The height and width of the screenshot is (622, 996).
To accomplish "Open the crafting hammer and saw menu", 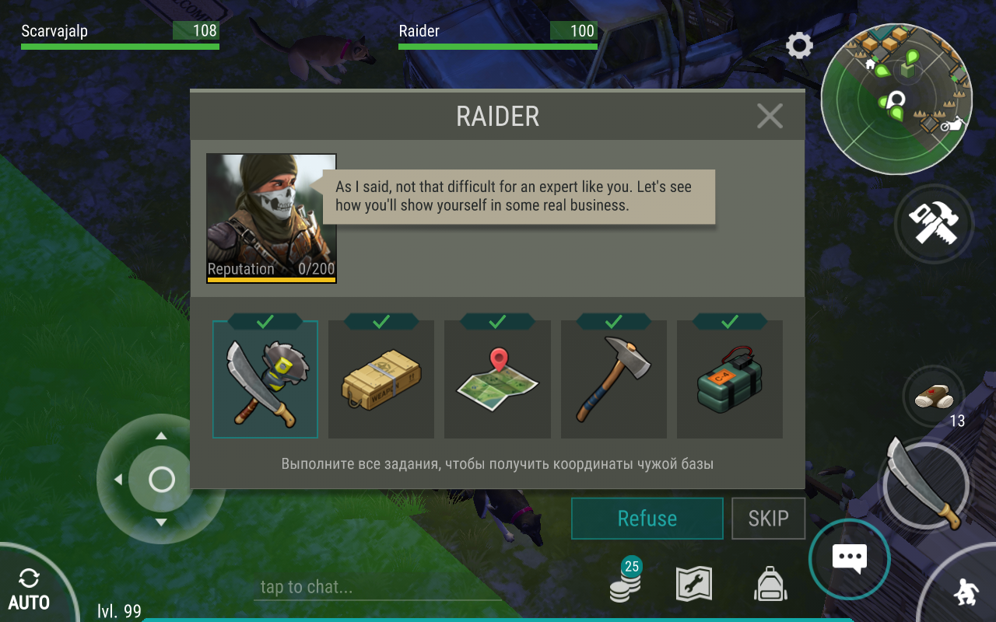I will [934, 224].
